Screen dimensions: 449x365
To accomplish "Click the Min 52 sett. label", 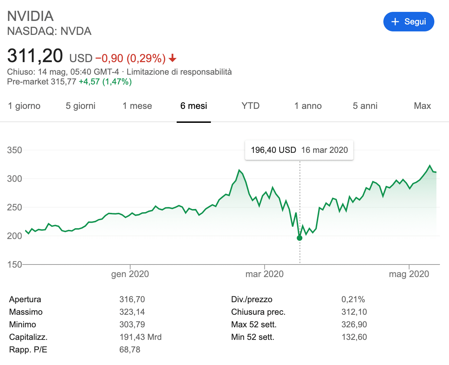I will click(x=253, y=337).
